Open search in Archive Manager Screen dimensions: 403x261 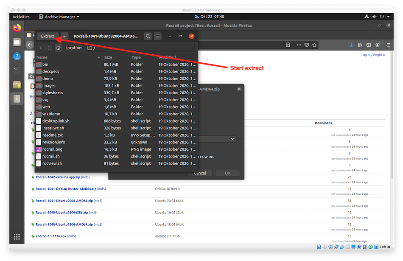click(148, 36)
